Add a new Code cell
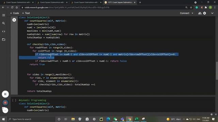This screenshot has height=122, width=218. (x=14, y=13)
